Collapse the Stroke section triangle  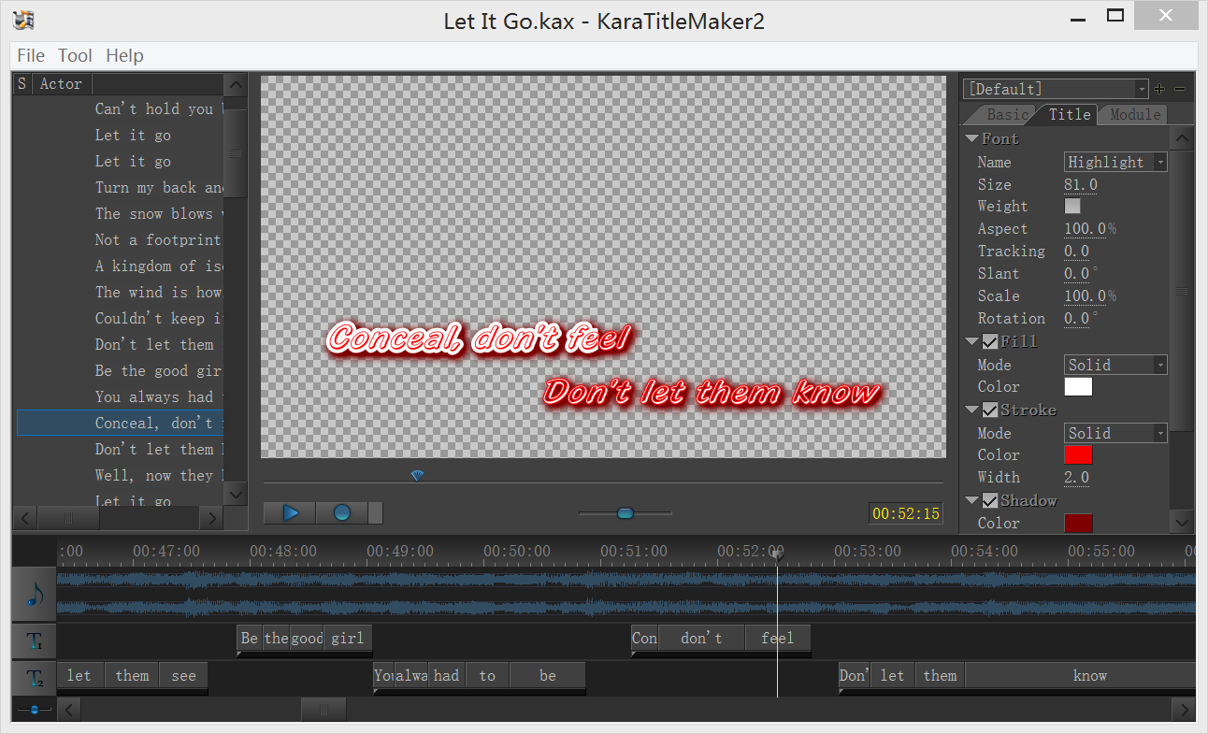point(972,410)
